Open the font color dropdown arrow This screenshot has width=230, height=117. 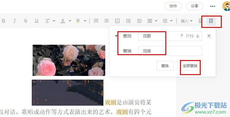tap(70, 21)
